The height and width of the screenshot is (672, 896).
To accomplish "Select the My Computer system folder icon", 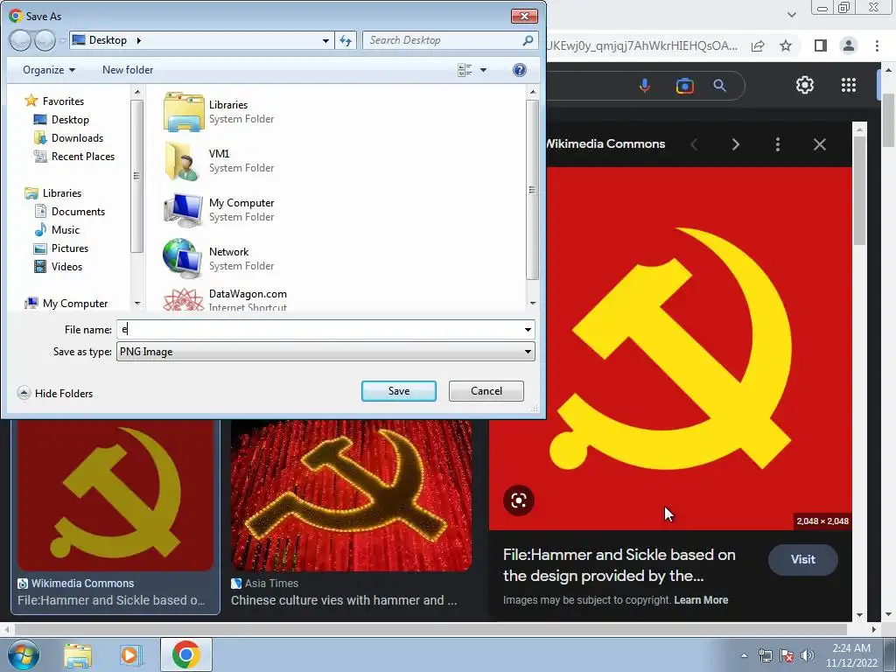I will pos(184,210).
